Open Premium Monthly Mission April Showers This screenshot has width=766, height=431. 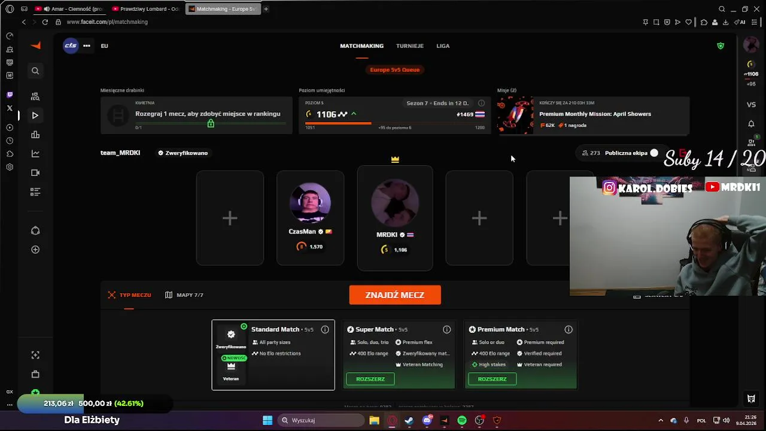click(593, 114)
